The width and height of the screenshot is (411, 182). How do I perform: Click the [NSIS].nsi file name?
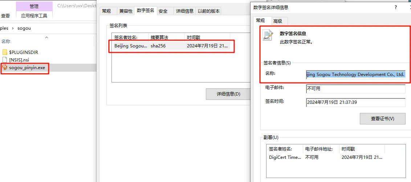(x=19, y=60)
